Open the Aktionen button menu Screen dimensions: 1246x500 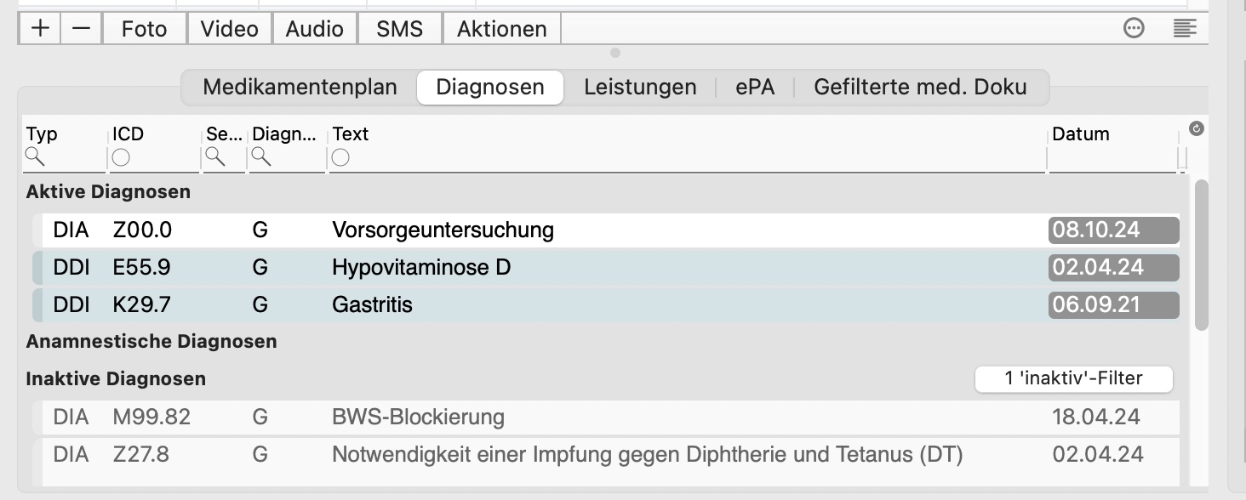click(x=501, y=29)
